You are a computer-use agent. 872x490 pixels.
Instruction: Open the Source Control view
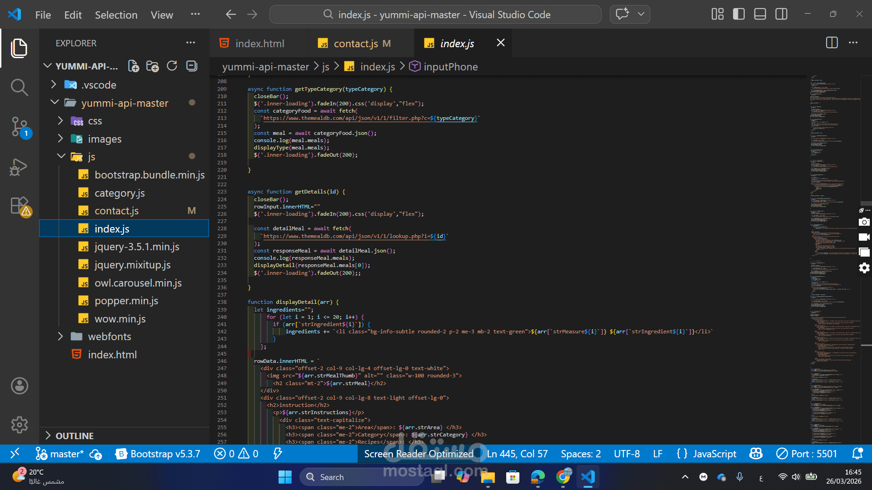pyautogui.click(x=19, y=127)
